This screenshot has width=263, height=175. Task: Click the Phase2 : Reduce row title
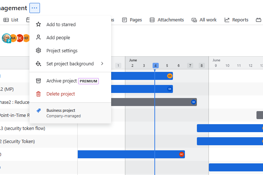(15, 102)
